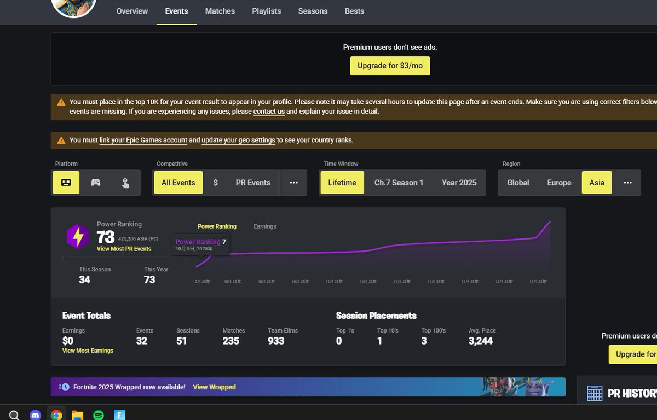The width and height of the screenshot is (657, 420).
Task: Select the gamepad controller platform filter
Action: (95, 183)
